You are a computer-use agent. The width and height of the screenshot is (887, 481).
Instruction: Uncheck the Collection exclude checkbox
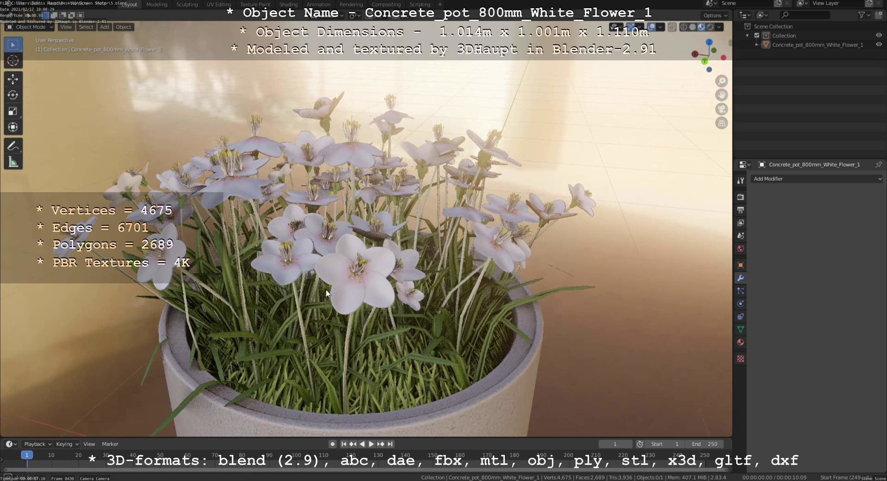(x=757, y=35)
